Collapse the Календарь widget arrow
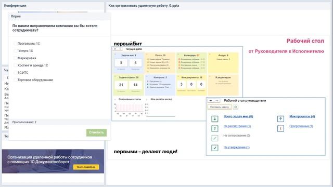The image size is (333, 187). (x=178, y=54)
